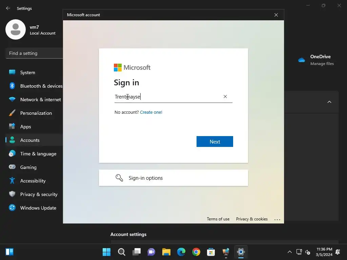Open OneDrive Manage files
The height and width of the screenshot is (260, 347).
[322, 64]
